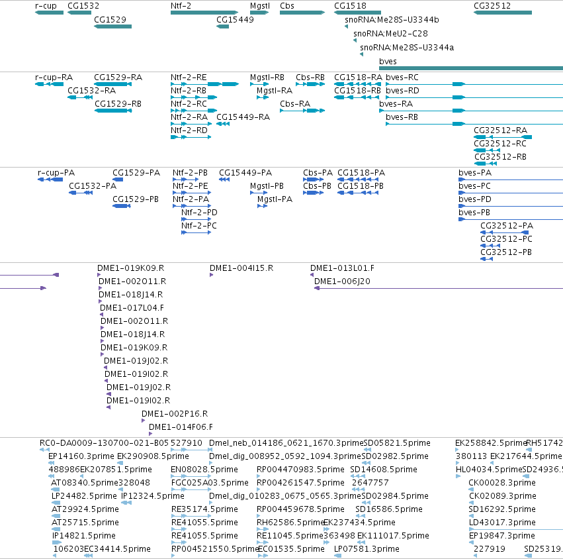Click the Mgstl-PB protein label
Screen dimensions: 563x559
tap(267, 186)
